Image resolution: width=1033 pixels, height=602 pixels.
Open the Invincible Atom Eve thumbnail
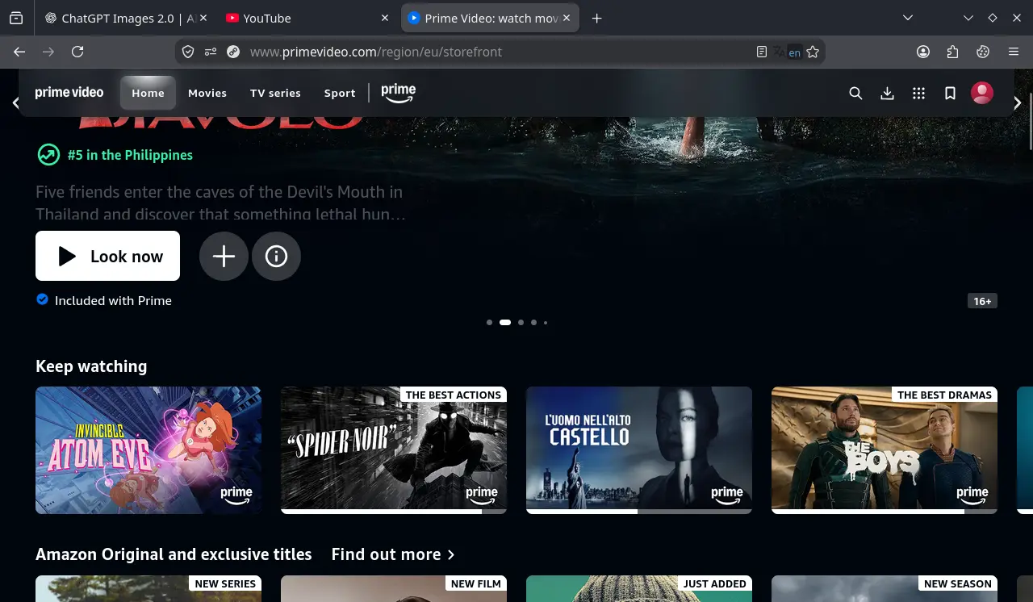148,450
